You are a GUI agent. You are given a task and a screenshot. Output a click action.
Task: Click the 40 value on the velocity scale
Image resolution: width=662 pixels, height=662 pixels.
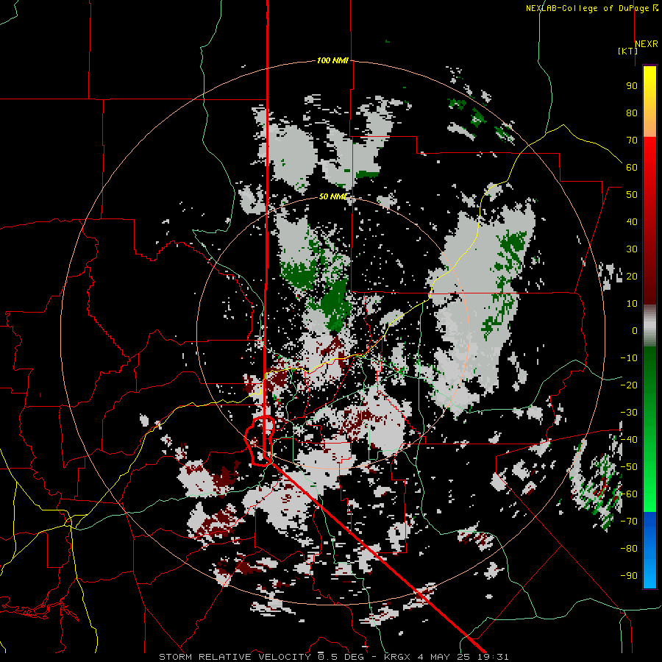point(632,222)
